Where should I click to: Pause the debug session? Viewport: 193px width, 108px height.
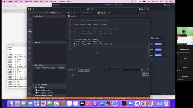point(33,13)
